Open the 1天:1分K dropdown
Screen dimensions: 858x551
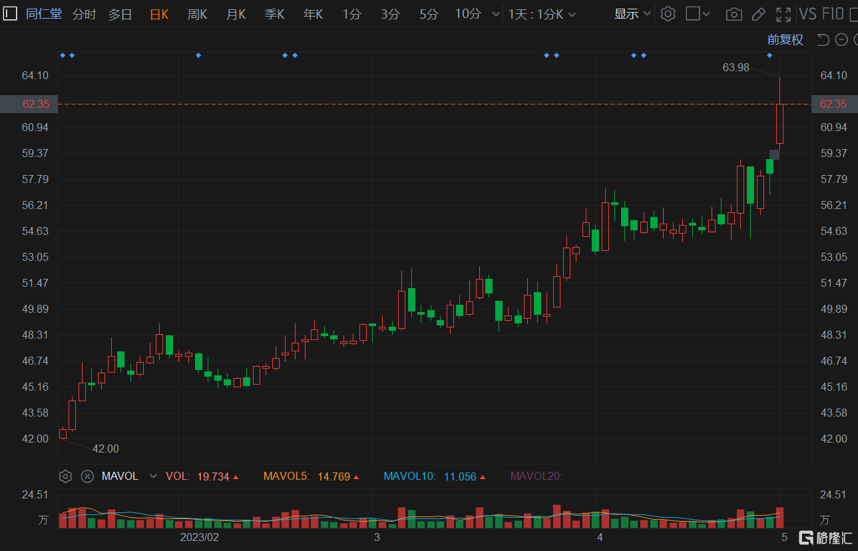click(x=542, y=14)
